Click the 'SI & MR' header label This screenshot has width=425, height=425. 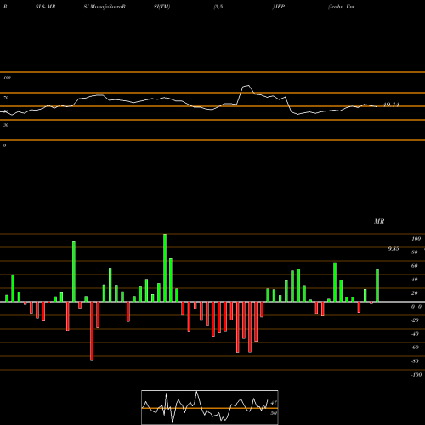tap(45, 7)
